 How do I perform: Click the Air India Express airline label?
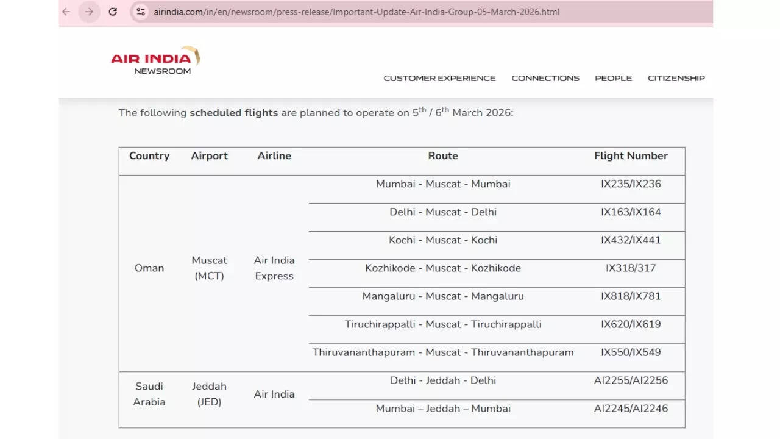[x=274, y=268]
